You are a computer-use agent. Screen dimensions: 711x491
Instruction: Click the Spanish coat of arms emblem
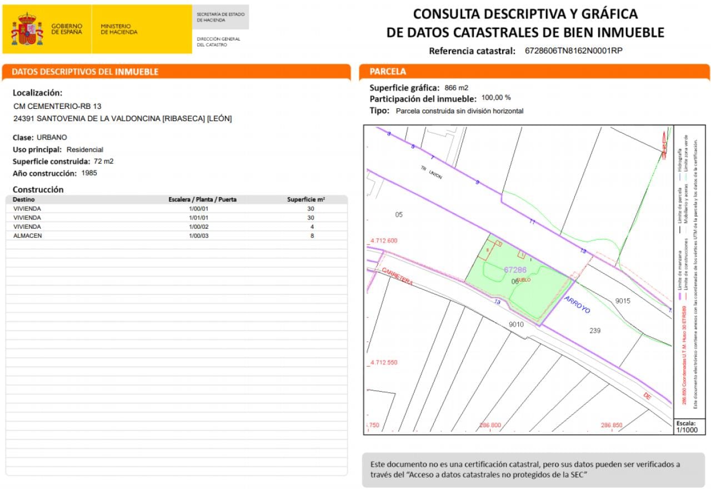pyautogui.click(x=27, y=29)
